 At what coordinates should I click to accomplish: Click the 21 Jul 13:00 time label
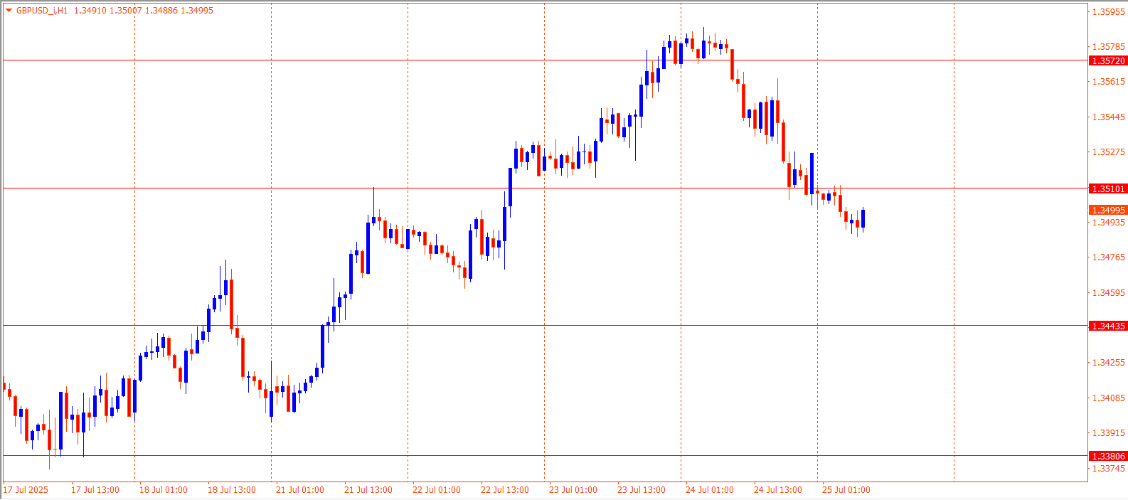tap(368, 490)
